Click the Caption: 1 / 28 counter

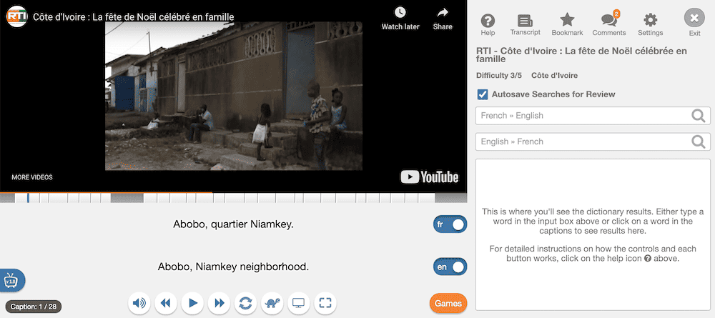click(x=34, y=307)
